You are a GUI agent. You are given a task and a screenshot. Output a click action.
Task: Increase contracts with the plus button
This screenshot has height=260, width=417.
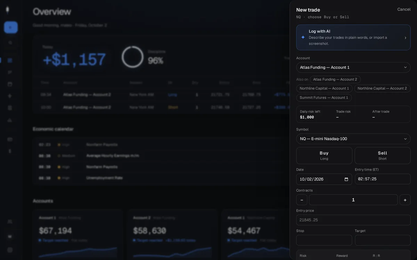point(405,200)
